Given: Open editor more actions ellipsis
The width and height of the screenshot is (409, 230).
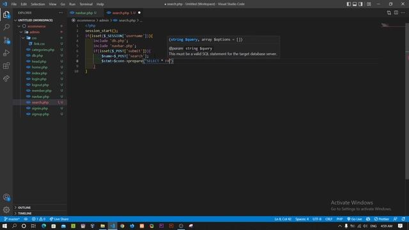Looking at the screenshot, I should tap(403, 13).
